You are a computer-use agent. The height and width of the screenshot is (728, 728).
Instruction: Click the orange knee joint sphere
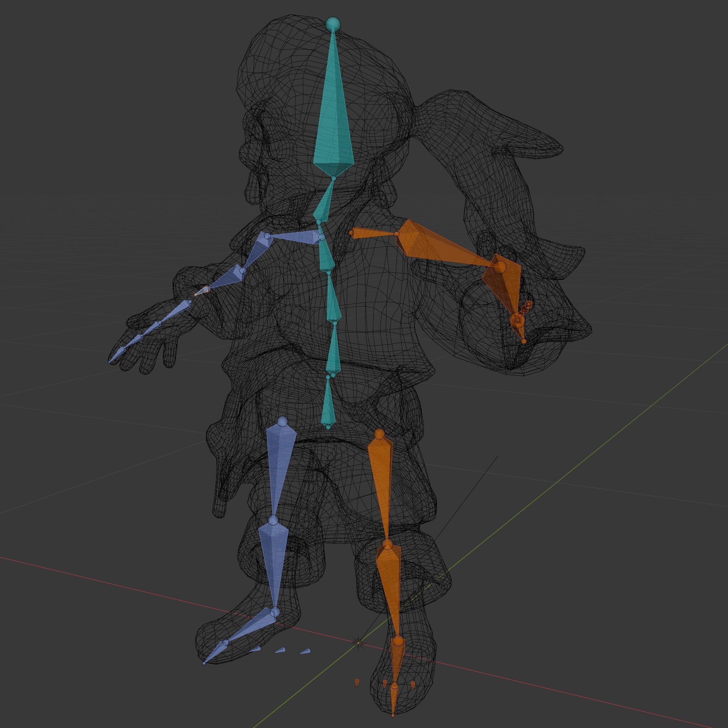click(387, 545)
